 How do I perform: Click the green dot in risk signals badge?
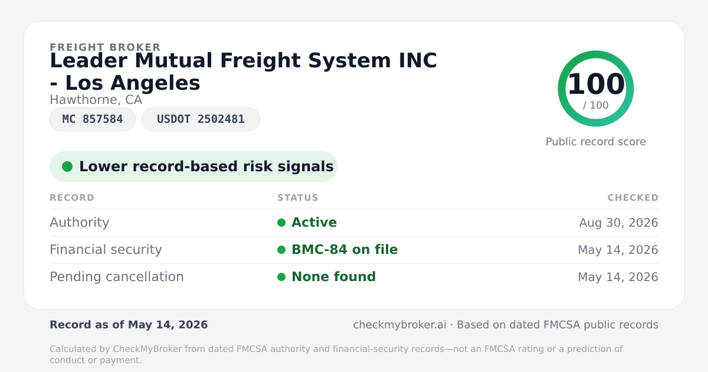(x=67, y=167)
